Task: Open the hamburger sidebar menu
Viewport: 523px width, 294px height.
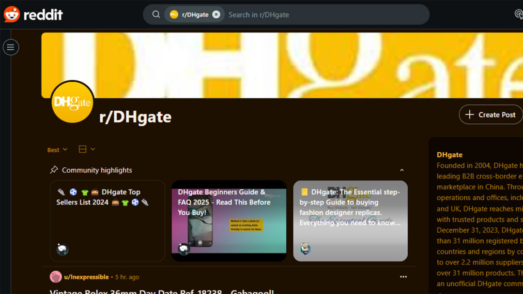Action: (11, 47)
